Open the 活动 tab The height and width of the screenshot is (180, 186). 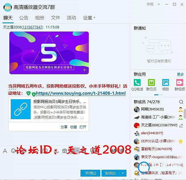(x=71, y=18)
